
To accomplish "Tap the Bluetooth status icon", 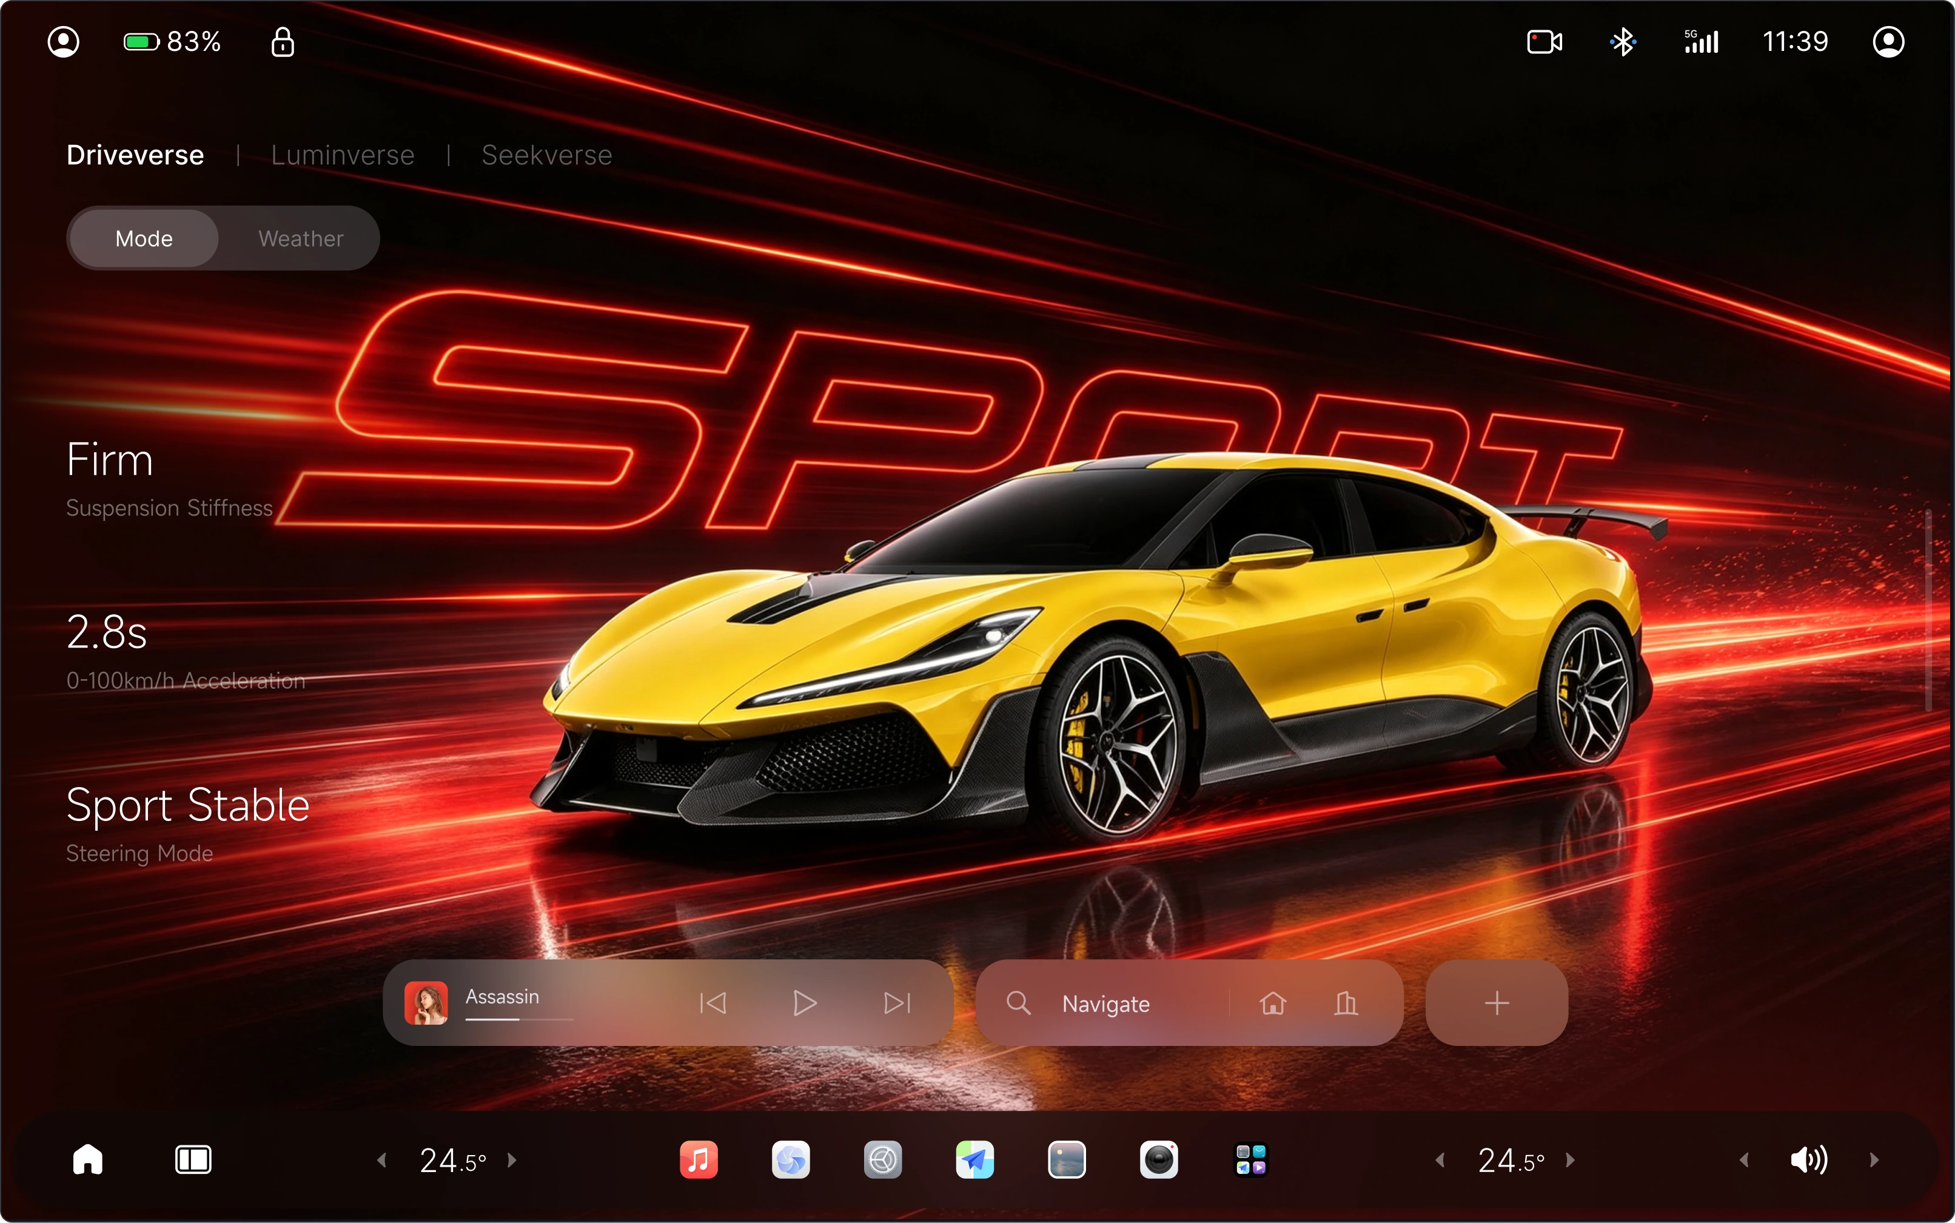I will [x=1623, y=41].
